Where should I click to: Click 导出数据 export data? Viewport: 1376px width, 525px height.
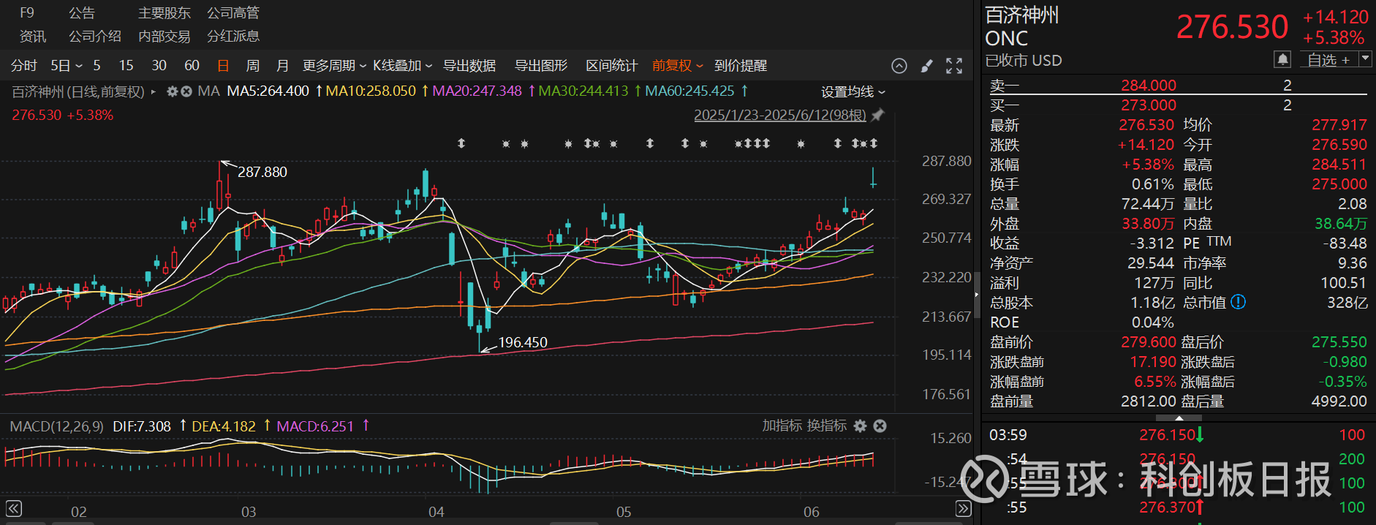(469, 66)
